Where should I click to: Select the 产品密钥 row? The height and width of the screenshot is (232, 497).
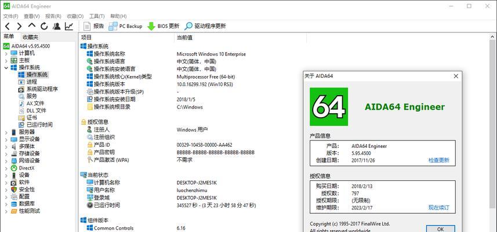[101, 153]
